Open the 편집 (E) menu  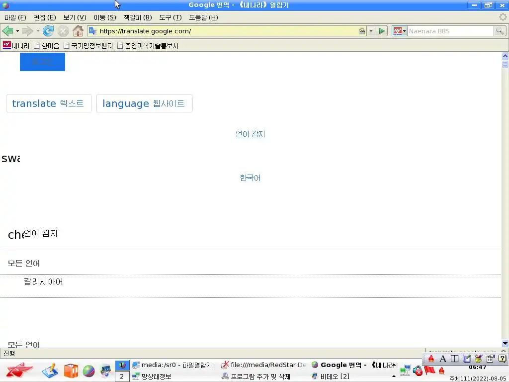tap(45, 17)
